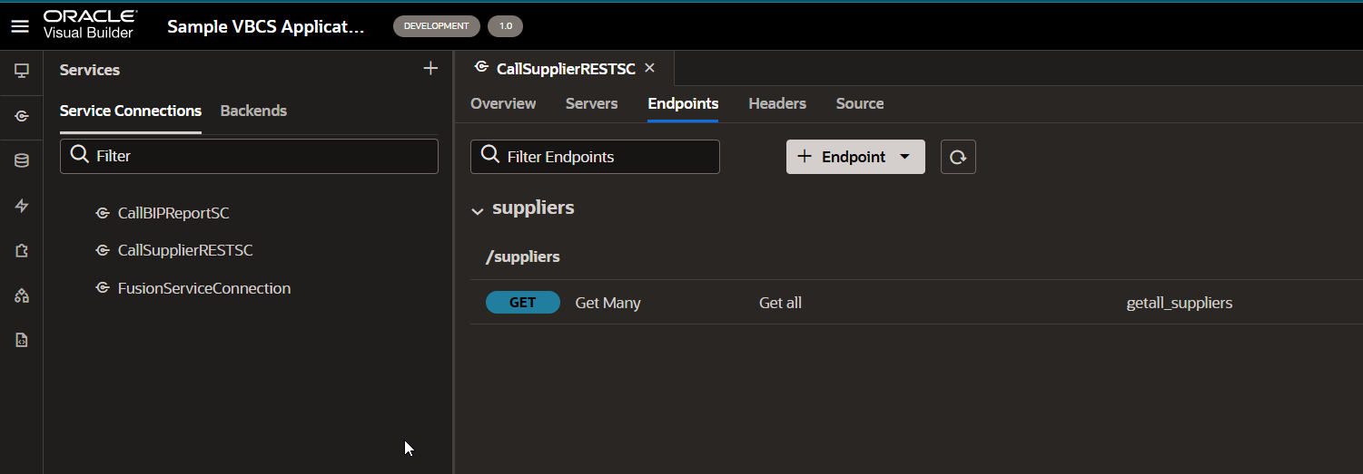Image resolution: width=1363 pixels, height=474 pixels.
Task: Open the Source file icon in the sidebar
Action: coord(22,341)
